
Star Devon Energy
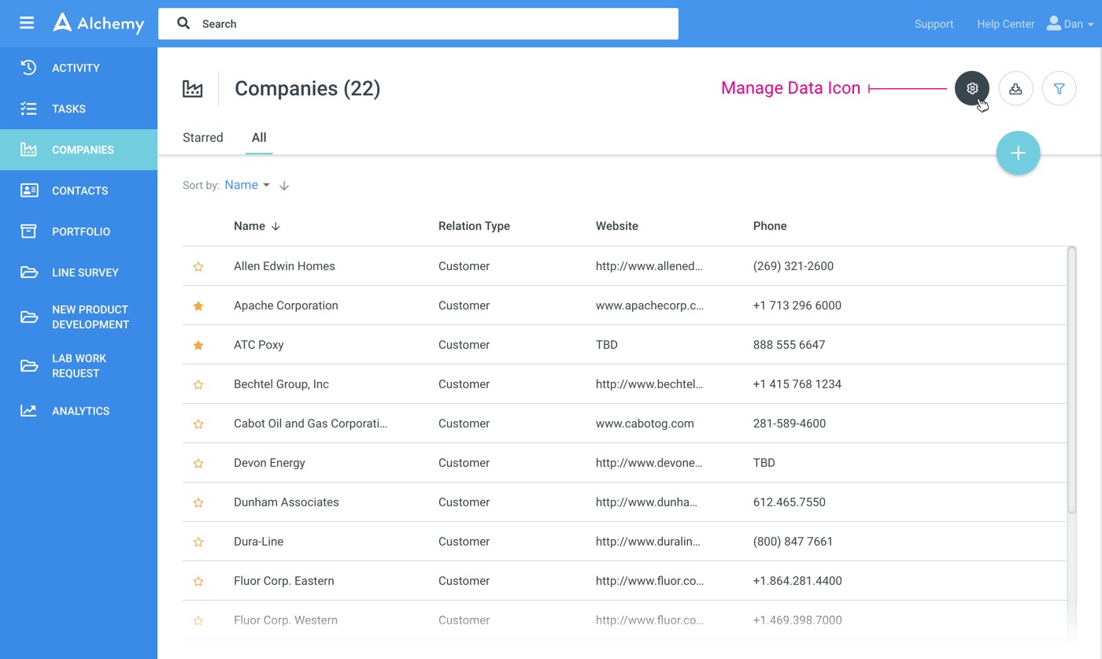click(198, 463)
